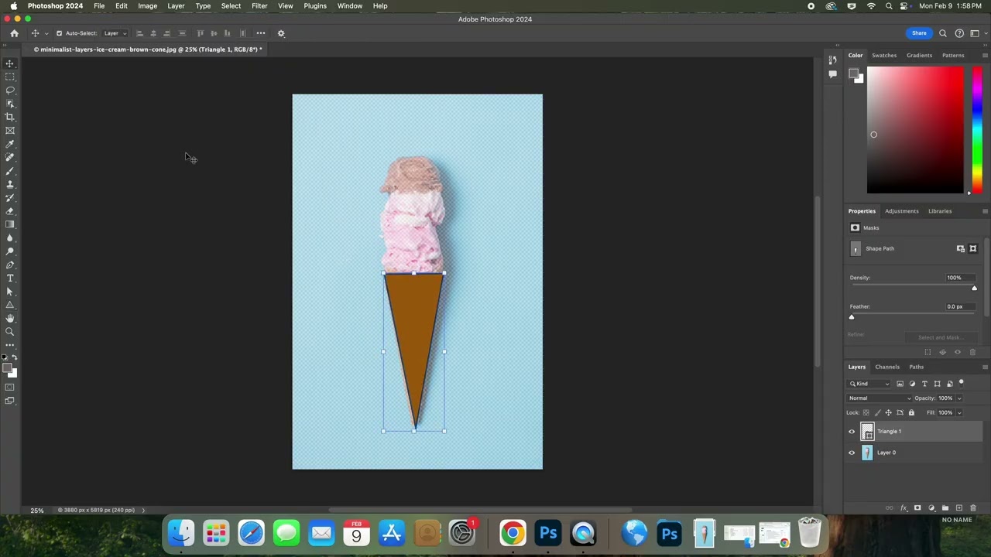Viewport: 991px width, 557px height.
Task: Select the Crop tool
Action: [x=10, y=117]
